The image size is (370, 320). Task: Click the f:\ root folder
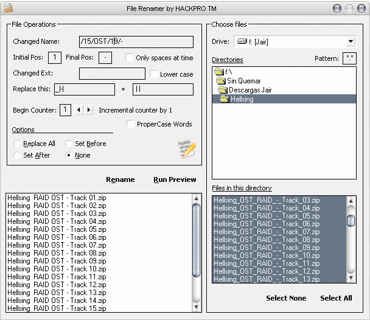(x=226, y=72)
